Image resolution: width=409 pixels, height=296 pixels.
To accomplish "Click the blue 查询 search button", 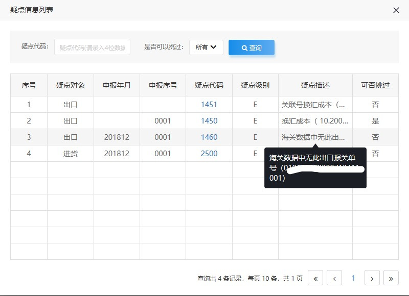I will point(252,47).
